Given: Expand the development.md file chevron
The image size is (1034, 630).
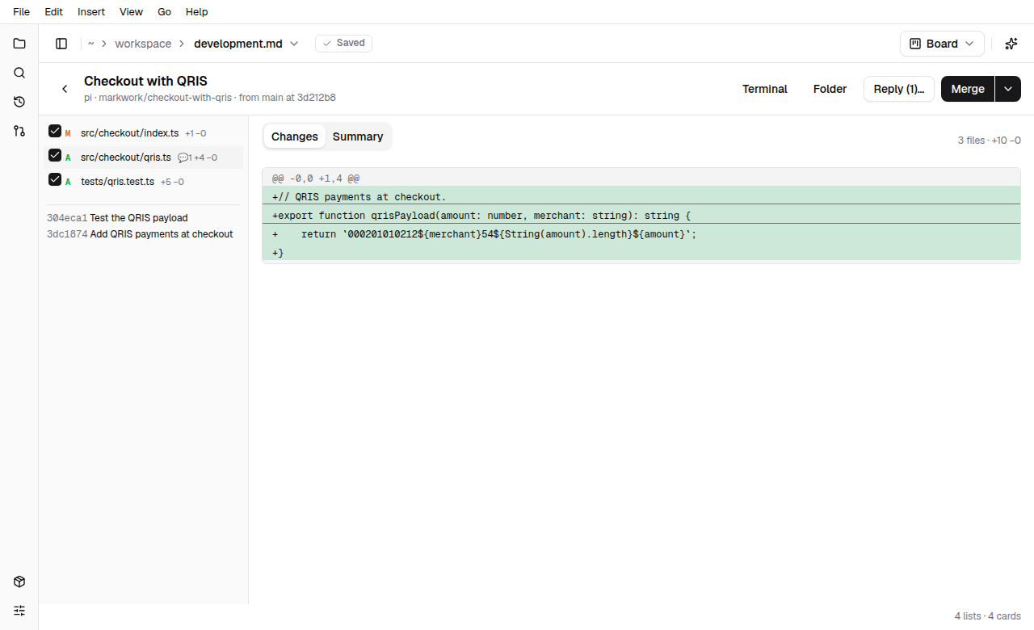Looking at the screenshot, I should click(x=294, y=44).
